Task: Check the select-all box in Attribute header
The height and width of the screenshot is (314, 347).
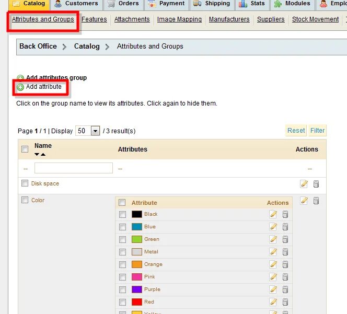Action: 122,203
